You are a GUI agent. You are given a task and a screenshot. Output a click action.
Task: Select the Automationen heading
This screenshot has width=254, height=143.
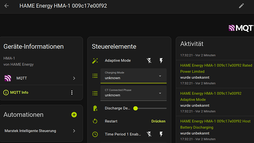coord(24,115)
